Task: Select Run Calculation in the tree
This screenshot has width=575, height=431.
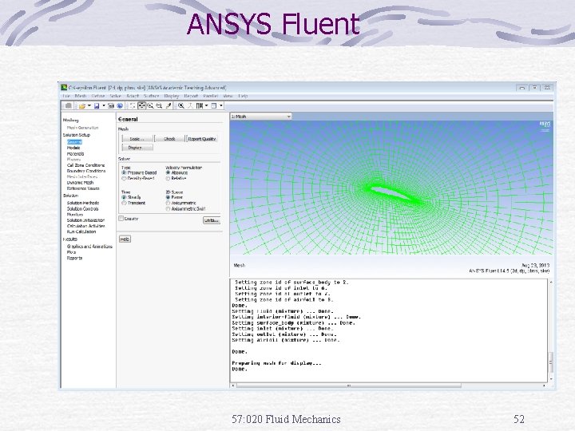Action: (81, 232)
